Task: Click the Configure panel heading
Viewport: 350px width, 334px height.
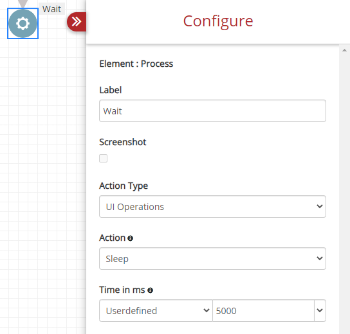Action: (218, 21)
